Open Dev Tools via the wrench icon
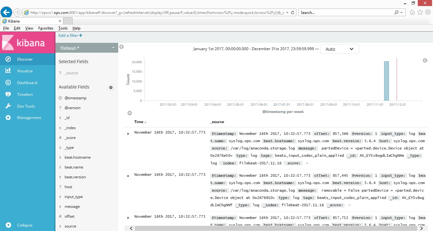 click(x=8, y=106)
